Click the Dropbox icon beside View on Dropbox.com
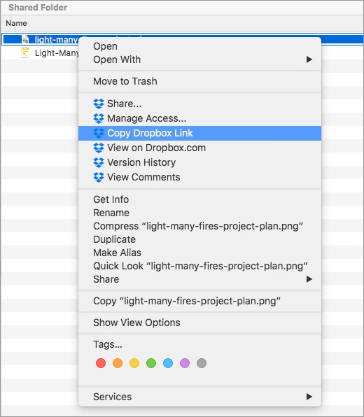This screenshot has width=364, height=417. (99, 148)
